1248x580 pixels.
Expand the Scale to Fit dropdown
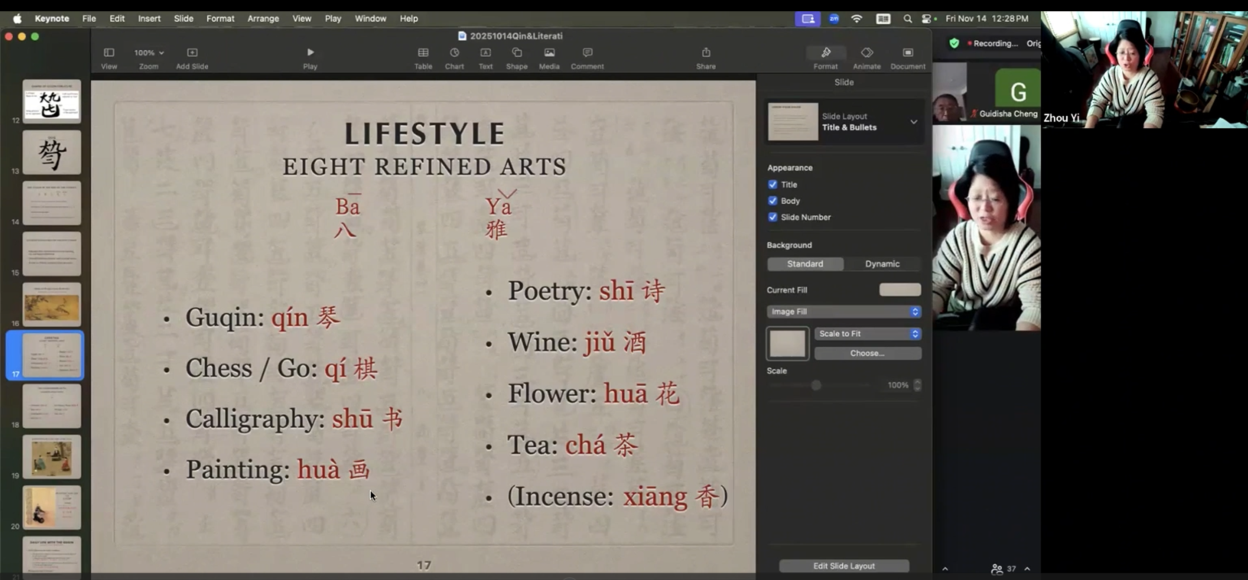[x=867, y=334]
